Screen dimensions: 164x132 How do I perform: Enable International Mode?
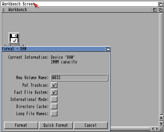pyautogui.click(x=54, y=99)
